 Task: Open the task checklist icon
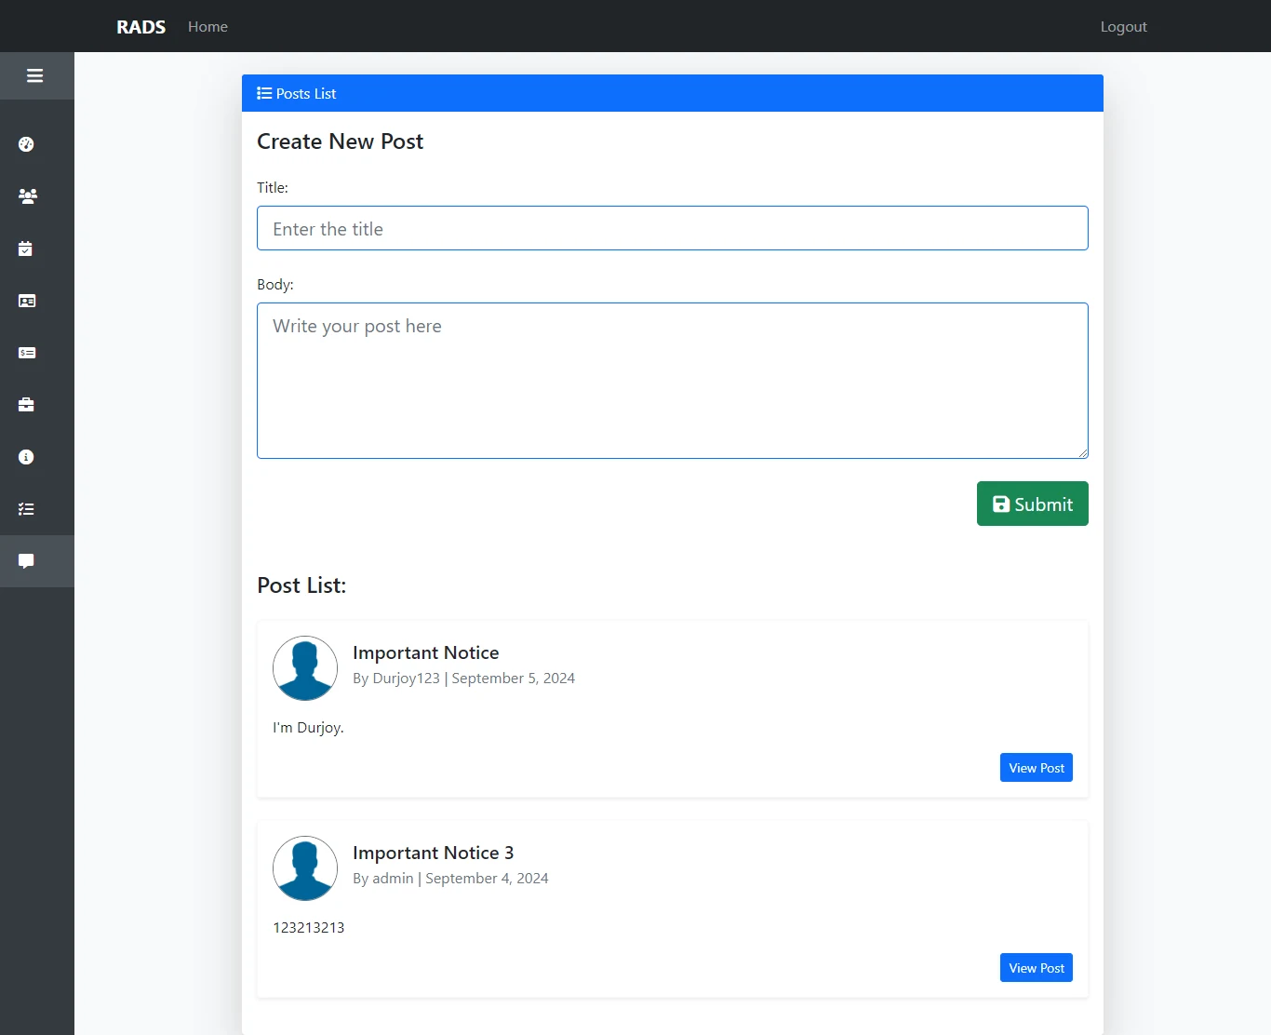pos(26,509)
